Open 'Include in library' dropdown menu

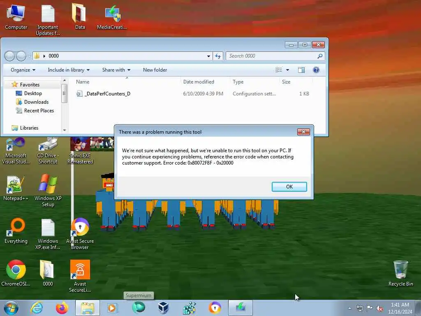pos(69,70)
